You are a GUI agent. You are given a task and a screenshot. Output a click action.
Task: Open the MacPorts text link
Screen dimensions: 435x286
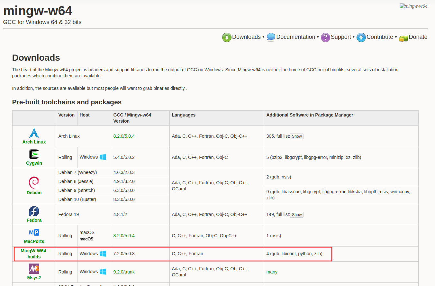click(34, 241)
